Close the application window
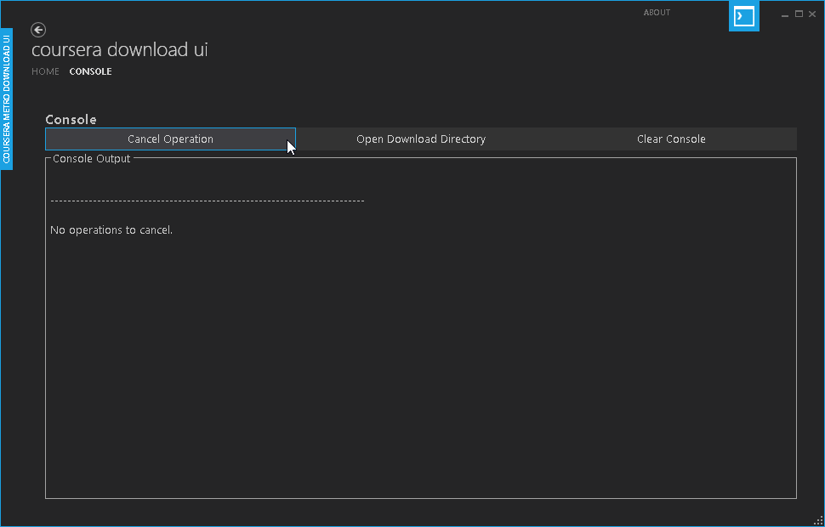 (x=812, y=14)
